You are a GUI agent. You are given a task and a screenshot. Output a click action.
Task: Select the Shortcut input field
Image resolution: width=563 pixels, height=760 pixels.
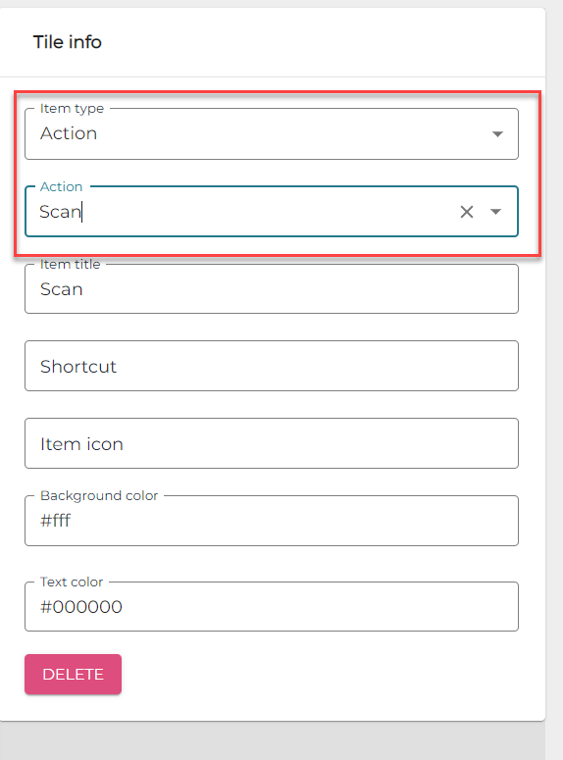[x=272, y=366]
